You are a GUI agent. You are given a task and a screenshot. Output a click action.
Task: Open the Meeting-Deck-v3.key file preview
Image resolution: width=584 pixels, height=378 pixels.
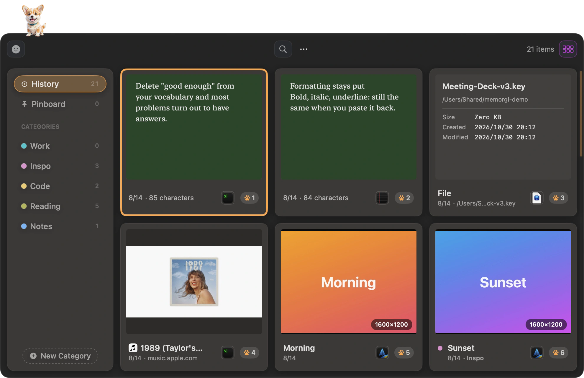[503, 127]
